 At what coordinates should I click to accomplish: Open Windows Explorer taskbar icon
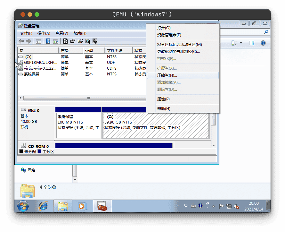[63, 206]
